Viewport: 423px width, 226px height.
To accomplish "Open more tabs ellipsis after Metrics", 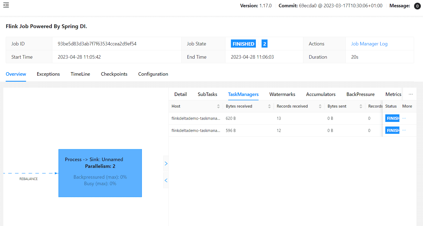I will pyautogui.click(x=411, y=94).
